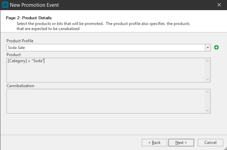The width and height of the screenshot is (227, 150).
Task: Click the "New Promotion Event" title text
Action: [34, 5]
